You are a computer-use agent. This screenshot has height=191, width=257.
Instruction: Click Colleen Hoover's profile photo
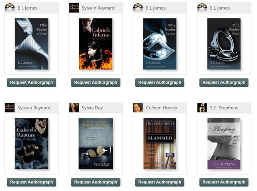pos(138,108)
